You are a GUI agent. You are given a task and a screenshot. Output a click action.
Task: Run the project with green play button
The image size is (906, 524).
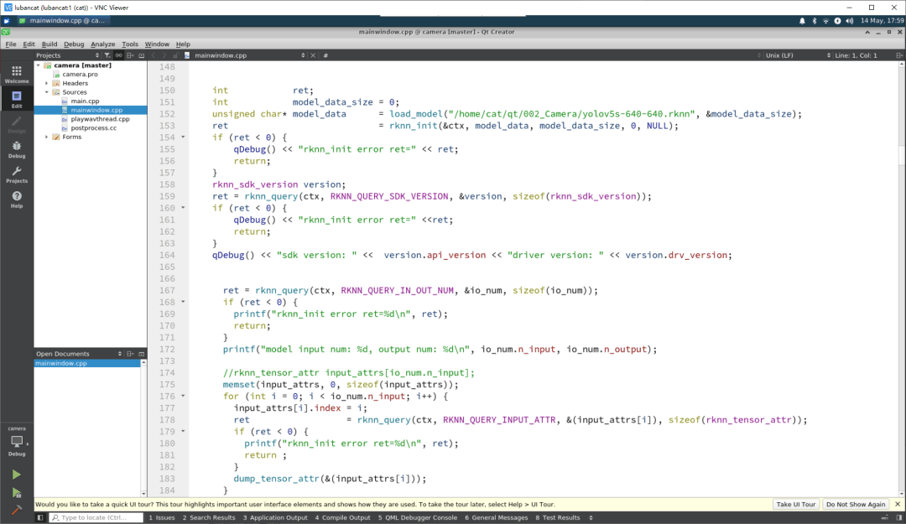(x=16, y=475)
